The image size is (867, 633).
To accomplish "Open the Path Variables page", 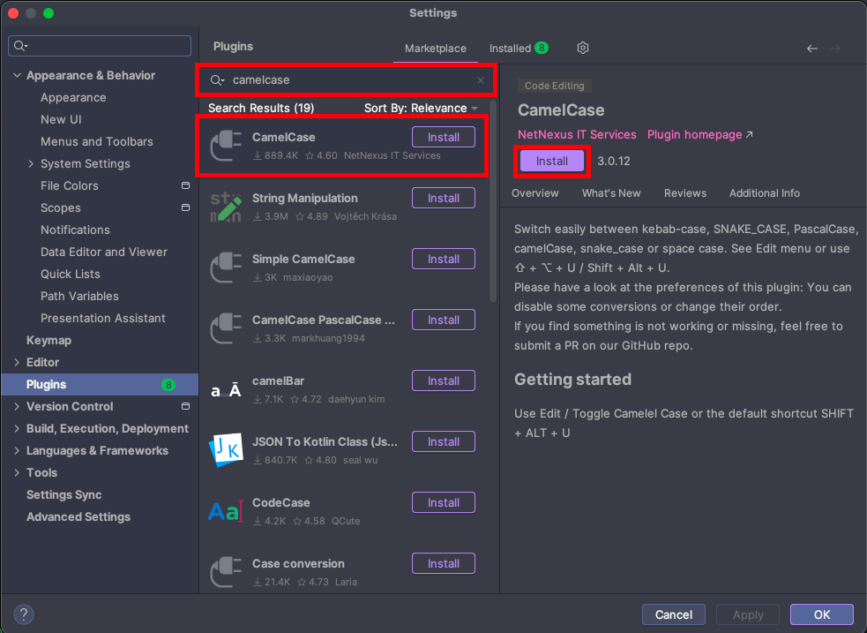I will [79, 296].
